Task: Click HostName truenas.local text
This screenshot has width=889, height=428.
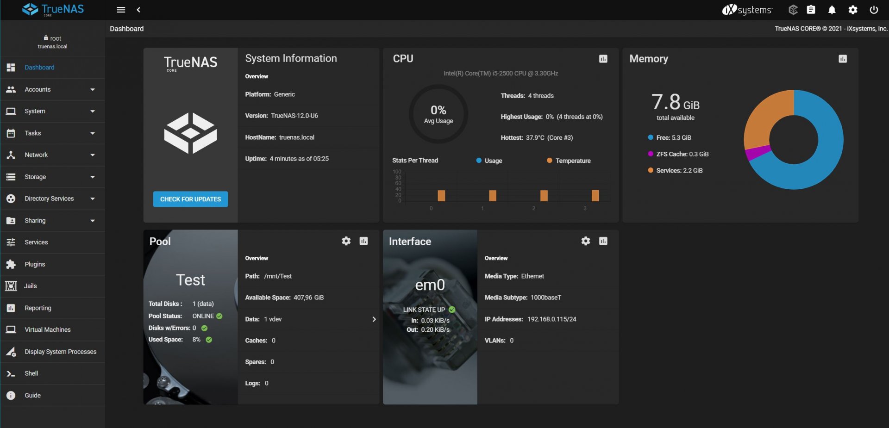Action: pos(280,137)
